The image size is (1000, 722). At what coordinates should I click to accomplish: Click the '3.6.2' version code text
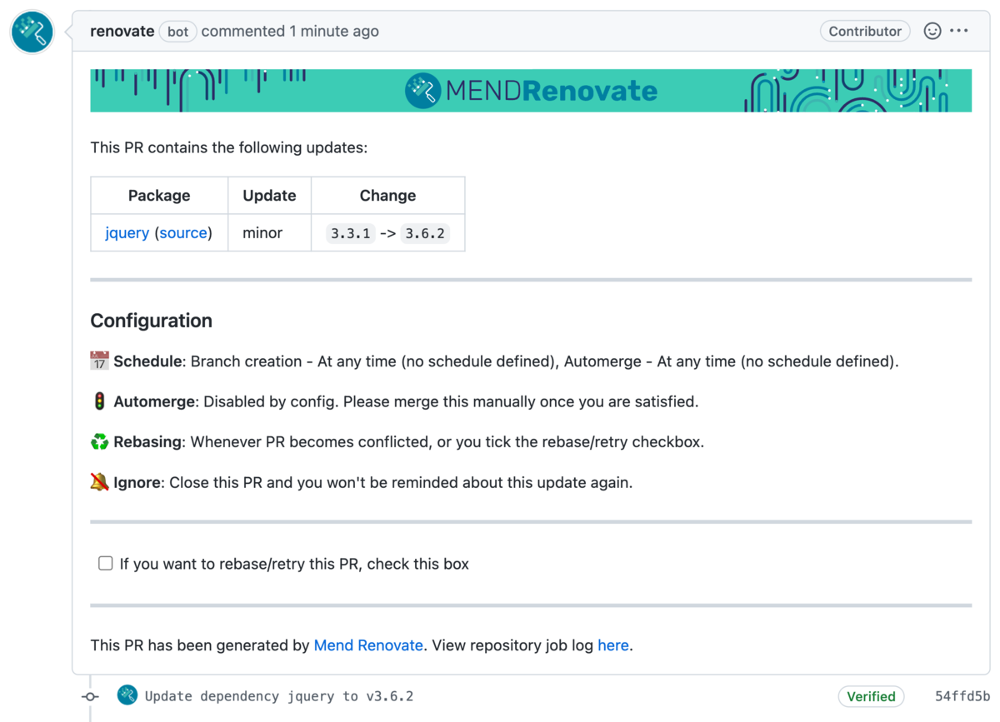coord(424,233)
